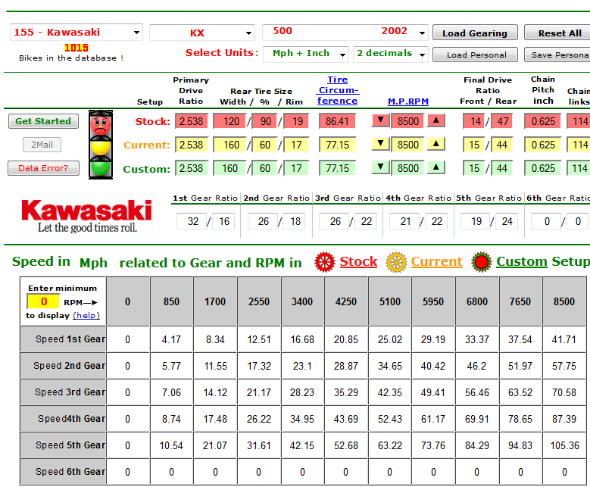
Task: Click the green Custom gear icon
Action: [482, 262]
